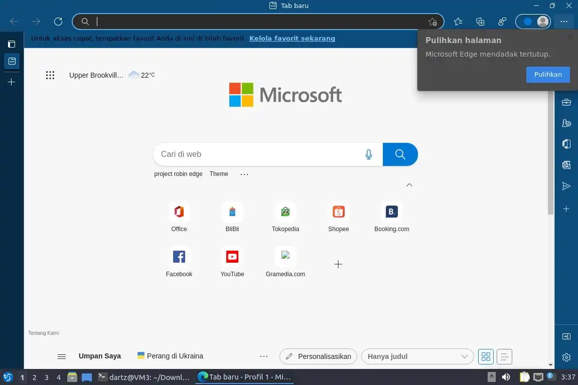Screen dimensions: 578x385
Task: Hide the sidebar with panel icon
Action: tap(566, 336)
